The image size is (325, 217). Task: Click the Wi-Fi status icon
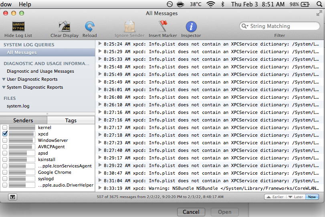click(x=210, y=4)
